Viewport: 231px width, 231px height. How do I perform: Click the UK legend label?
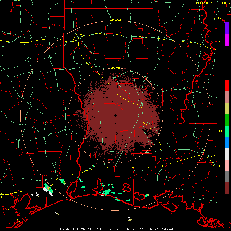point(220,40)
